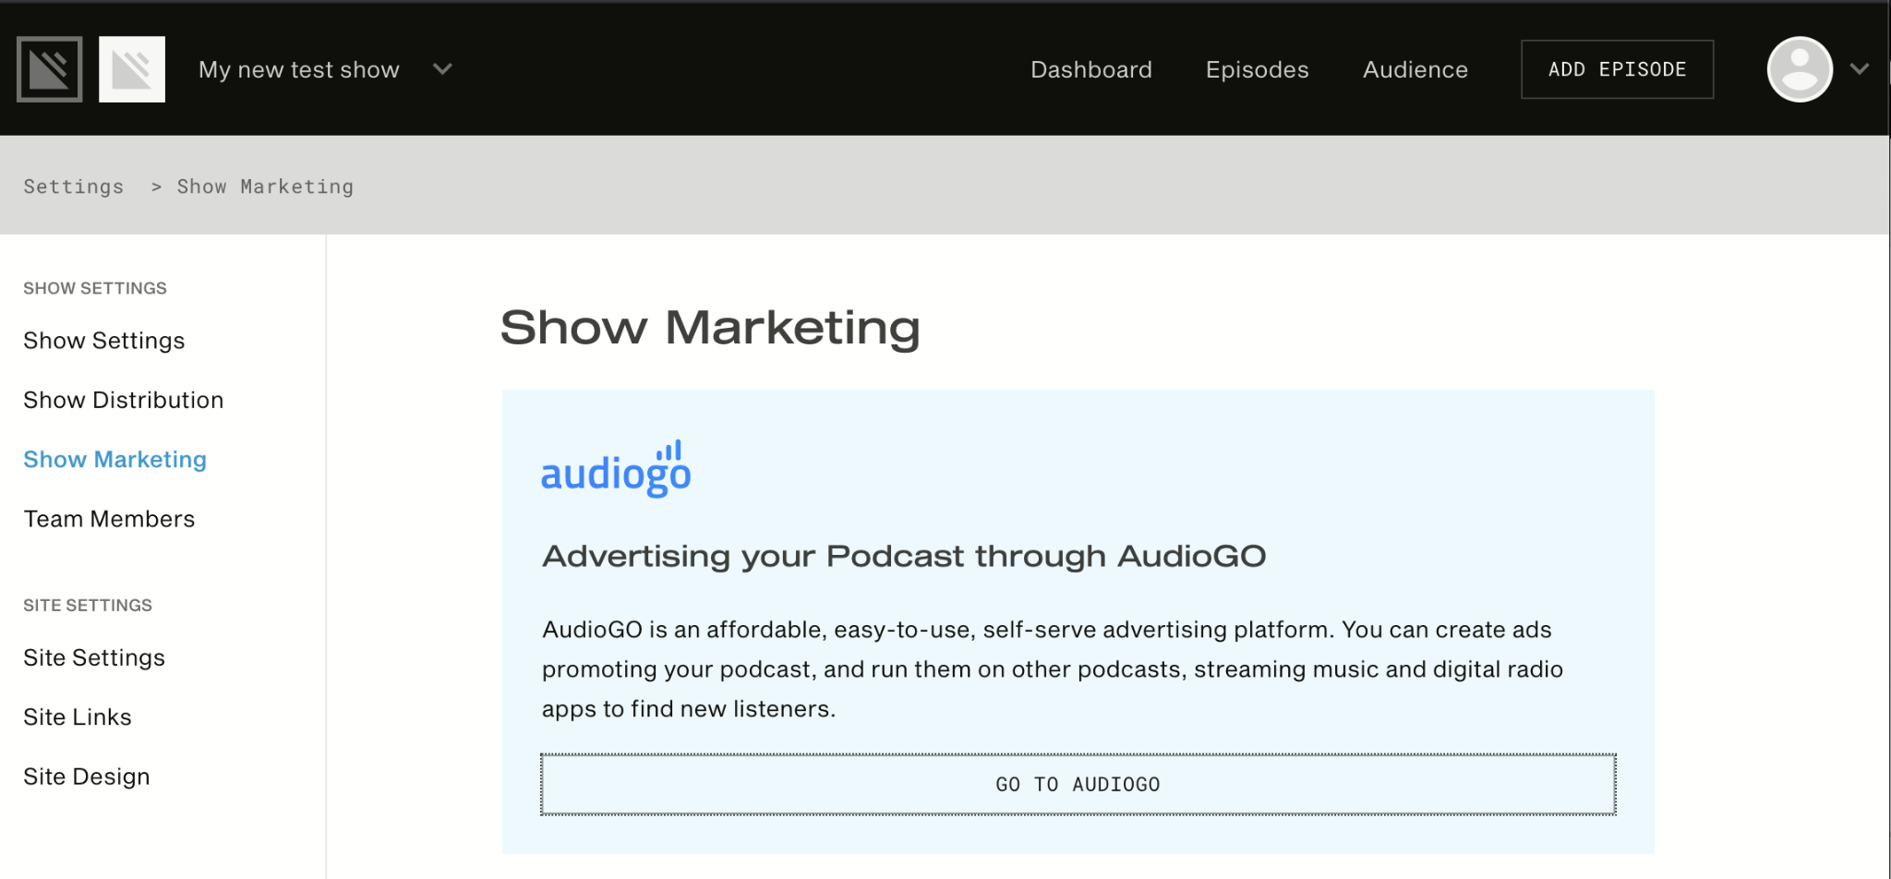Viewport: 1891px width, 879px height.
Task: Open the Episodes page
Action: coord(1257,70)
